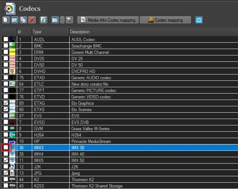Click the green refresh icon
This screenshot has width=238, height=189.
pos(43,20)
